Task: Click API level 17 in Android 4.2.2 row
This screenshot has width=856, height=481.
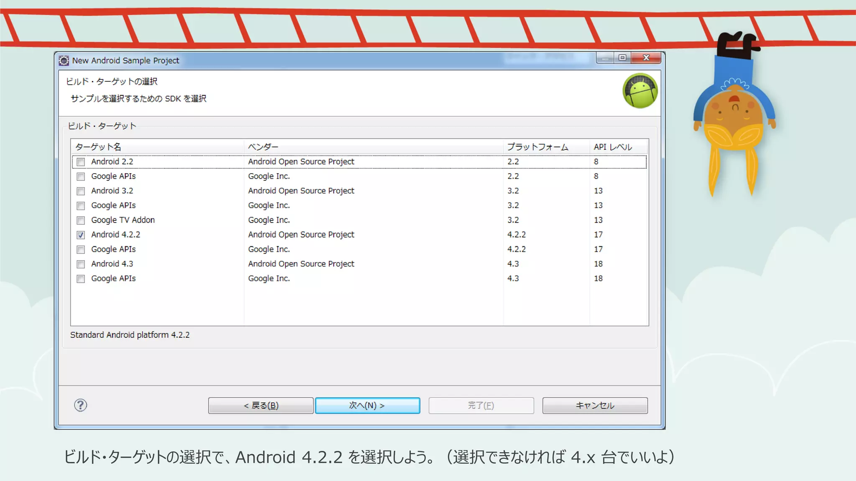Action: point(598,235)
